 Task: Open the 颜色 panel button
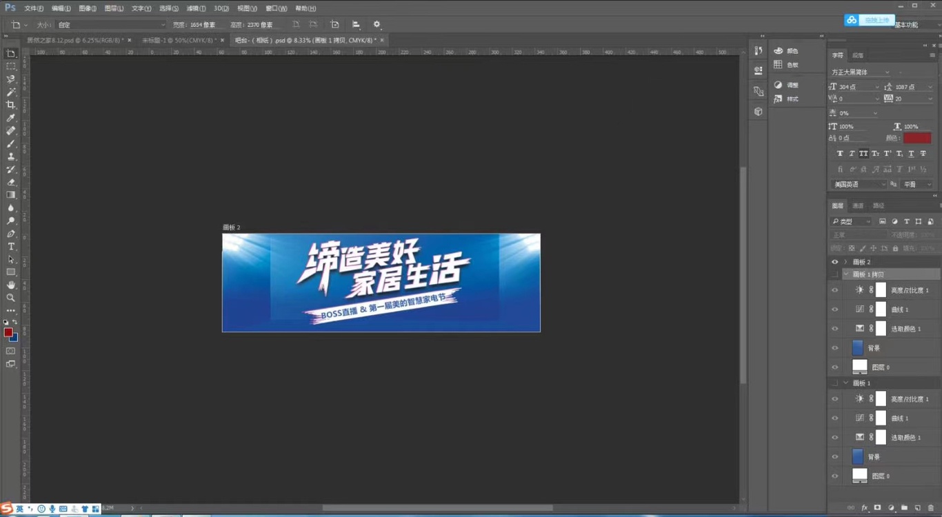pos(786,51)
